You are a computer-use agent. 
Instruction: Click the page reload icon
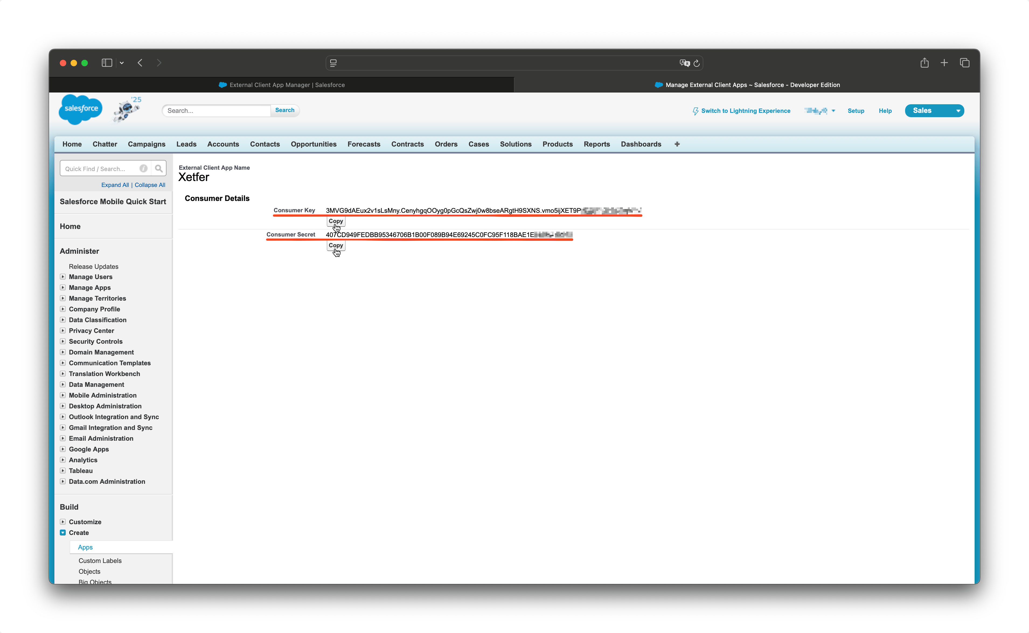click(697, 63)
